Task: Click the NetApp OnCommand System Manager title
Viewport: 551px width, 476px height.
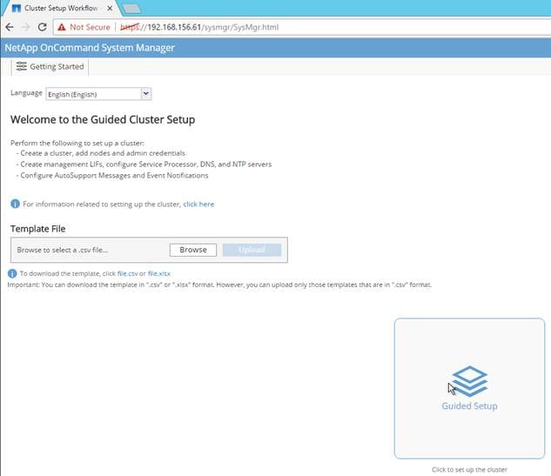Action: point(90,48)
